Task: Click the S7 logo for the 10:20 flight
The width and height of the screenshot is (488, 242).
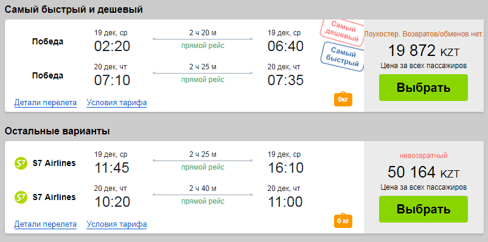Action: [21, 198]
